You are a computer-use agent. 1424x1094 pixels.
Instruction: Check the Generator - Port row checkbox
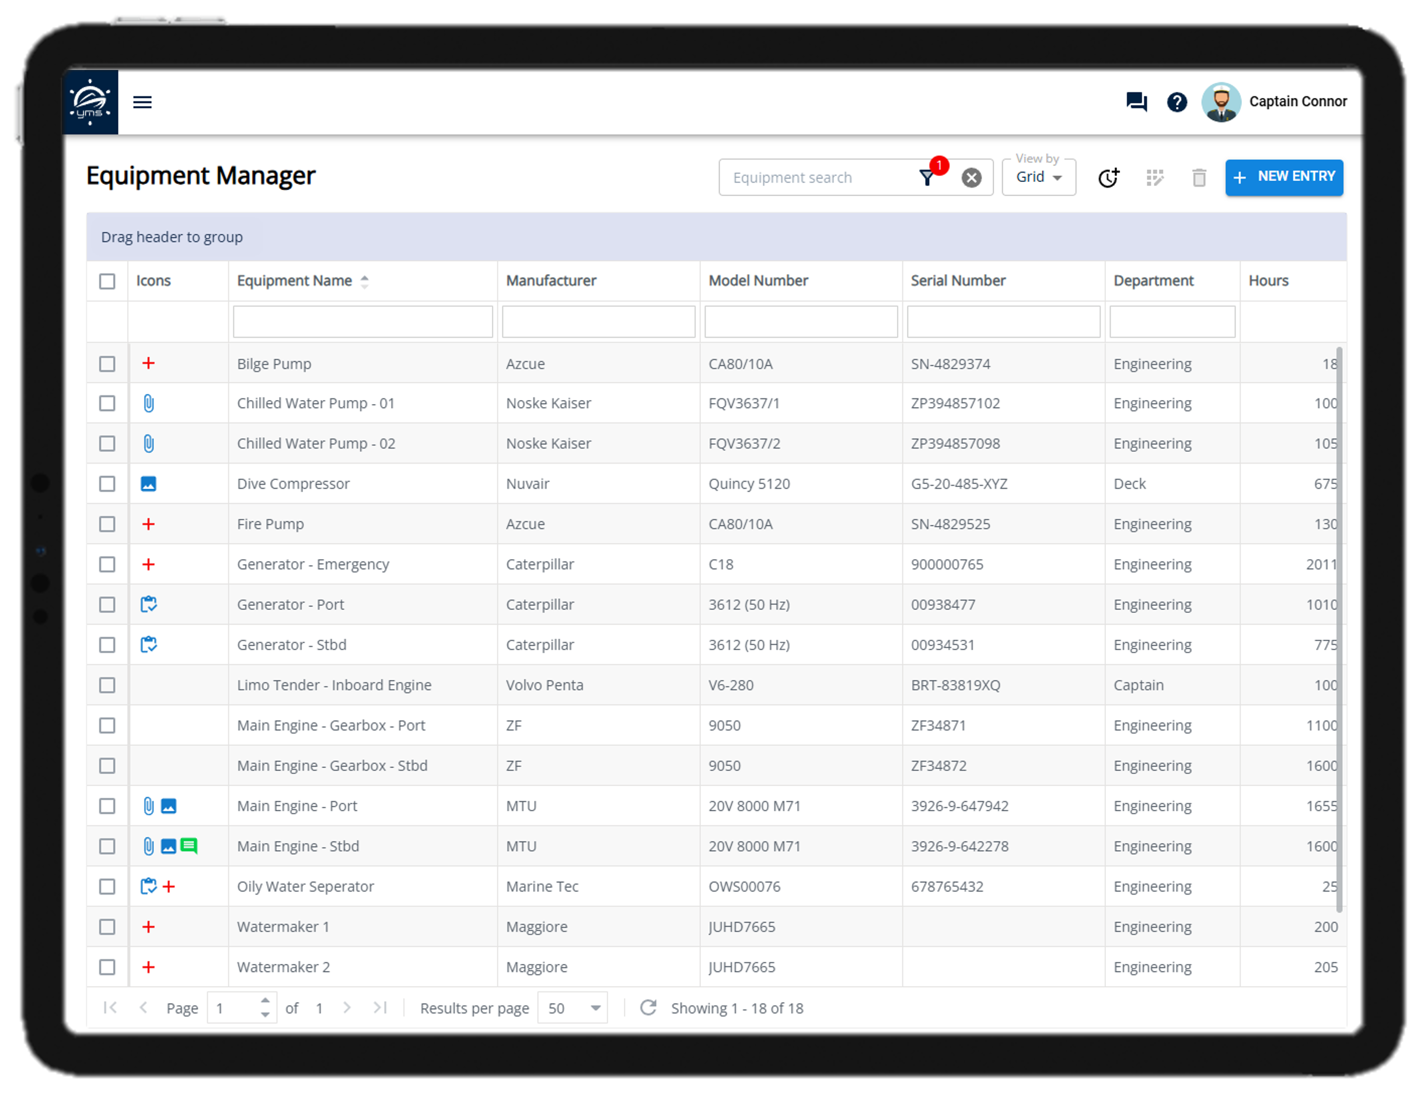tap(107, 605)
